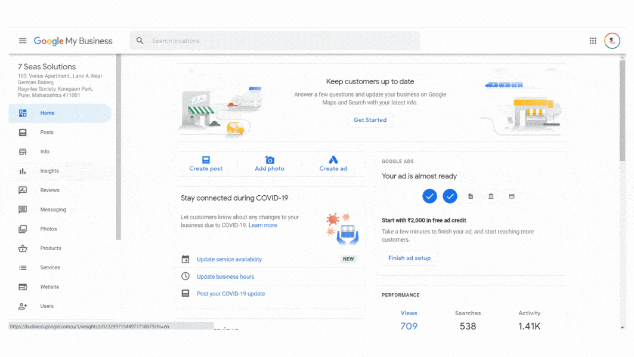Click the calendar icon beside Update service availability

185,259
